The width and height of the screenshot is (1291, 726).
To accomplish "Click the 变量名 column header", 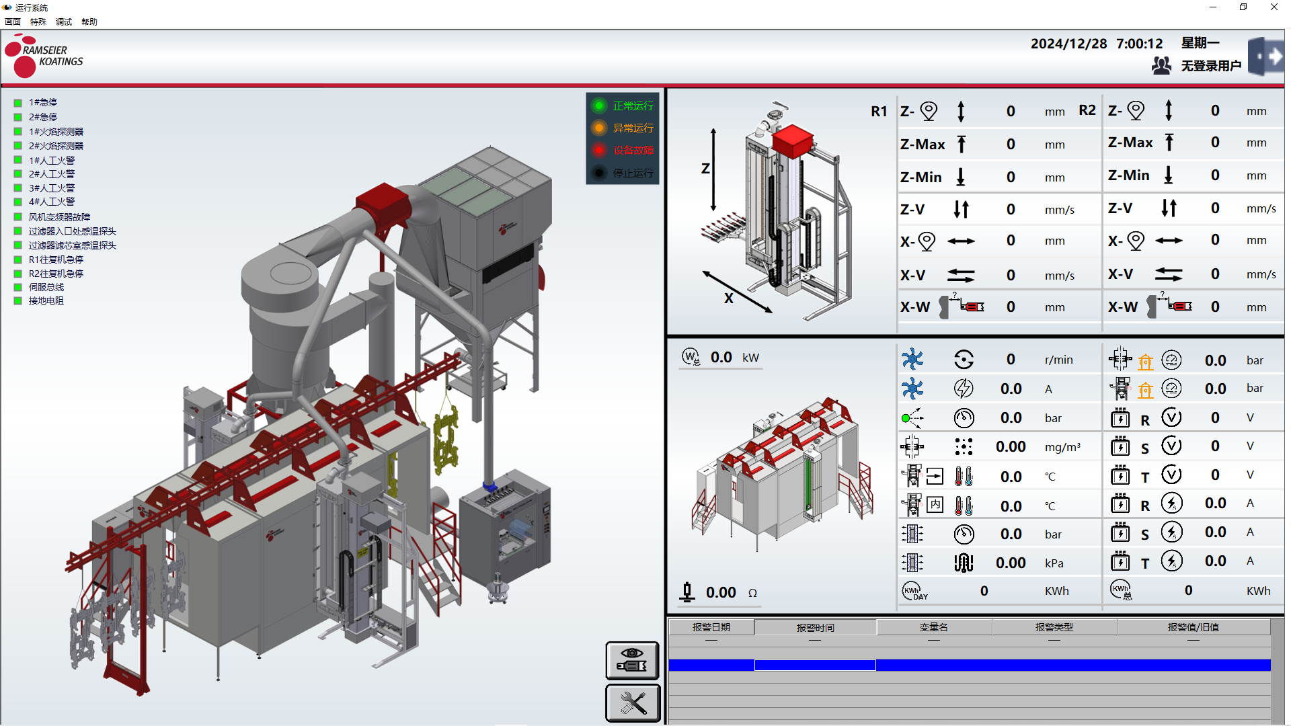I will pyautogui.click(x=934, y=627).
